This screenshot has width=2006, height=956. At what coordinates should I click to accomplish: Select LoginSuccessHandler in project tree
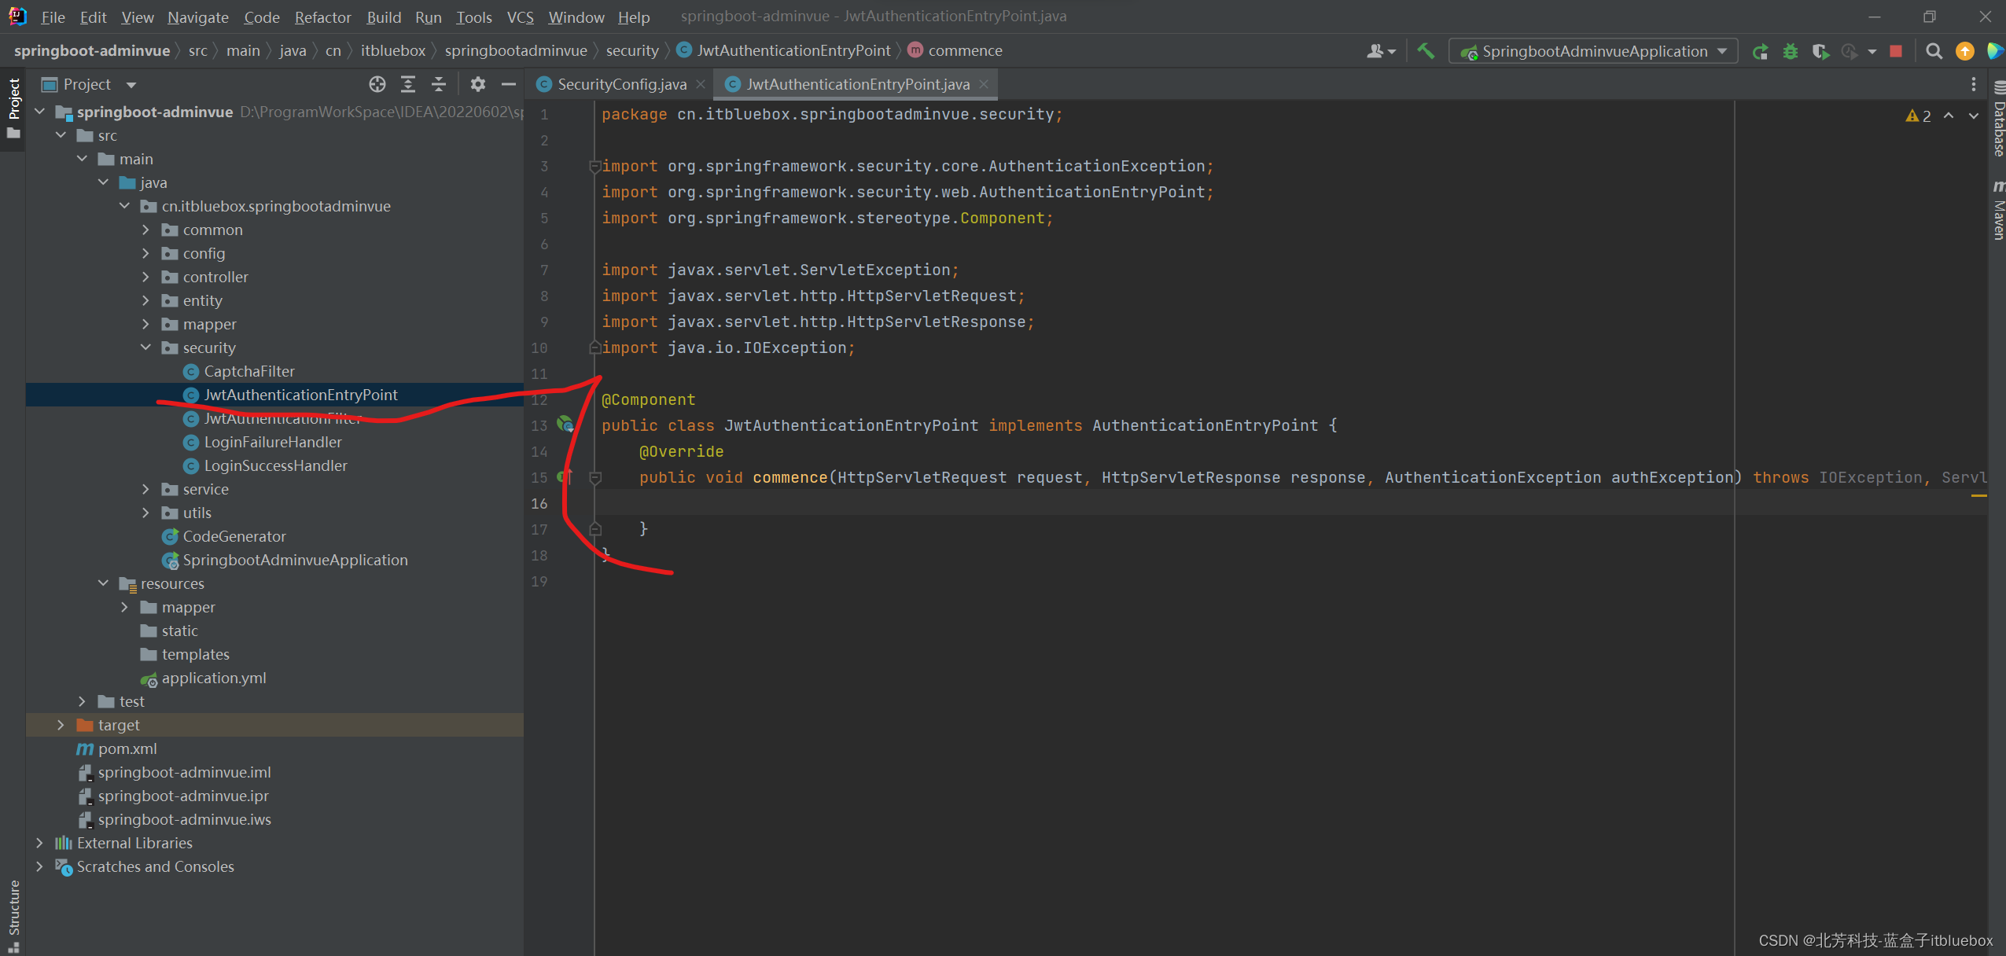pos(275,465)
